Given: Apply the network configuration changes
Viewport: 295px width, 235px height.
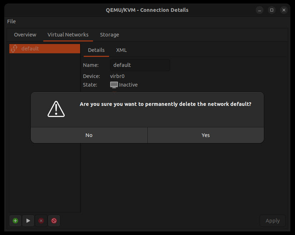Looking at the screenshot, I should coord(272,221).
